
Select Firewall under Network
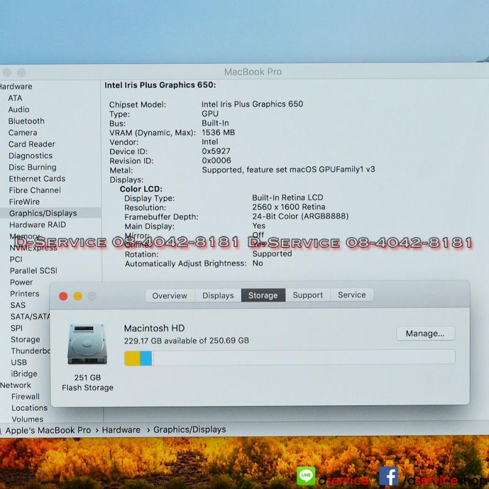coord(26,397)
